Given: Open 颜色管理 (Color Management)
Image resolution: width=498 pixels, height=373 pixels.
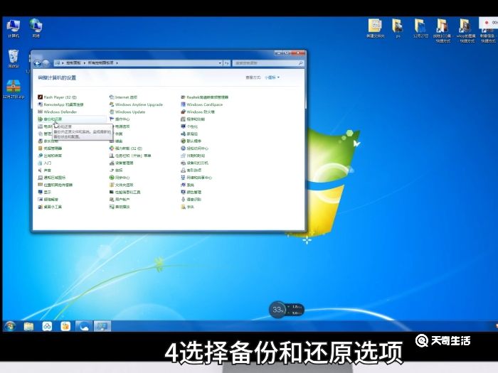Looking at the screenshot, I should point(191,193).
